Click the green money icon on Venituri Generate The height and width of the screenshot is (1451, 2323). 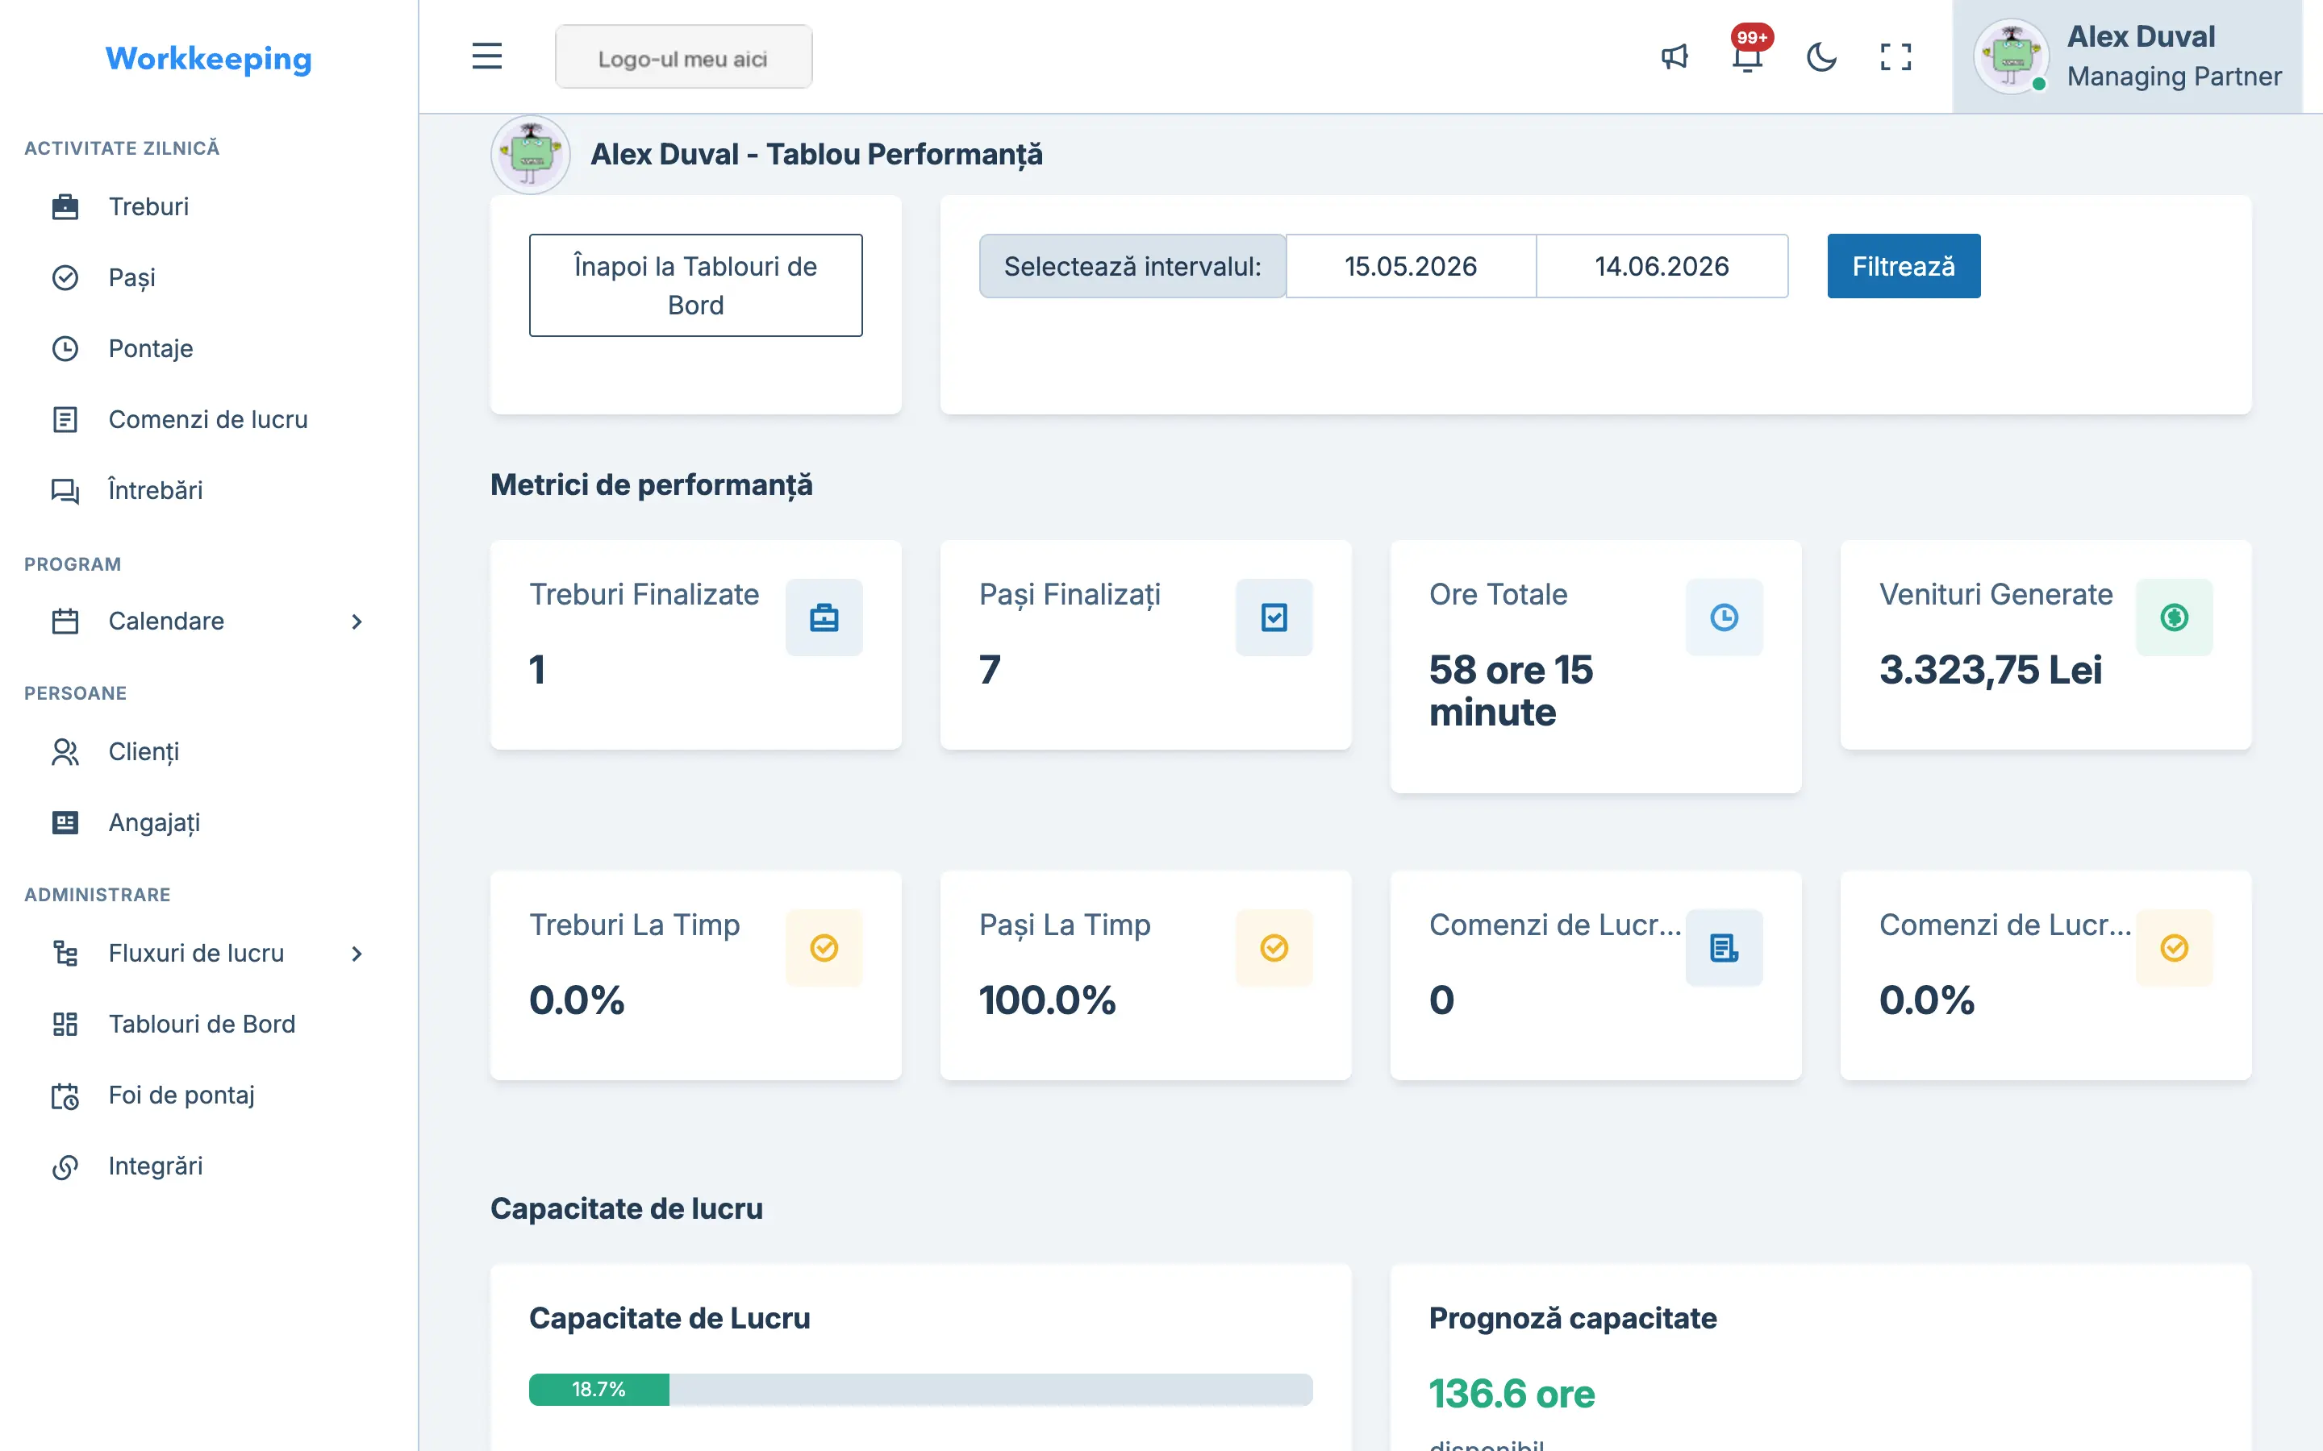(x=2175, y=617)
